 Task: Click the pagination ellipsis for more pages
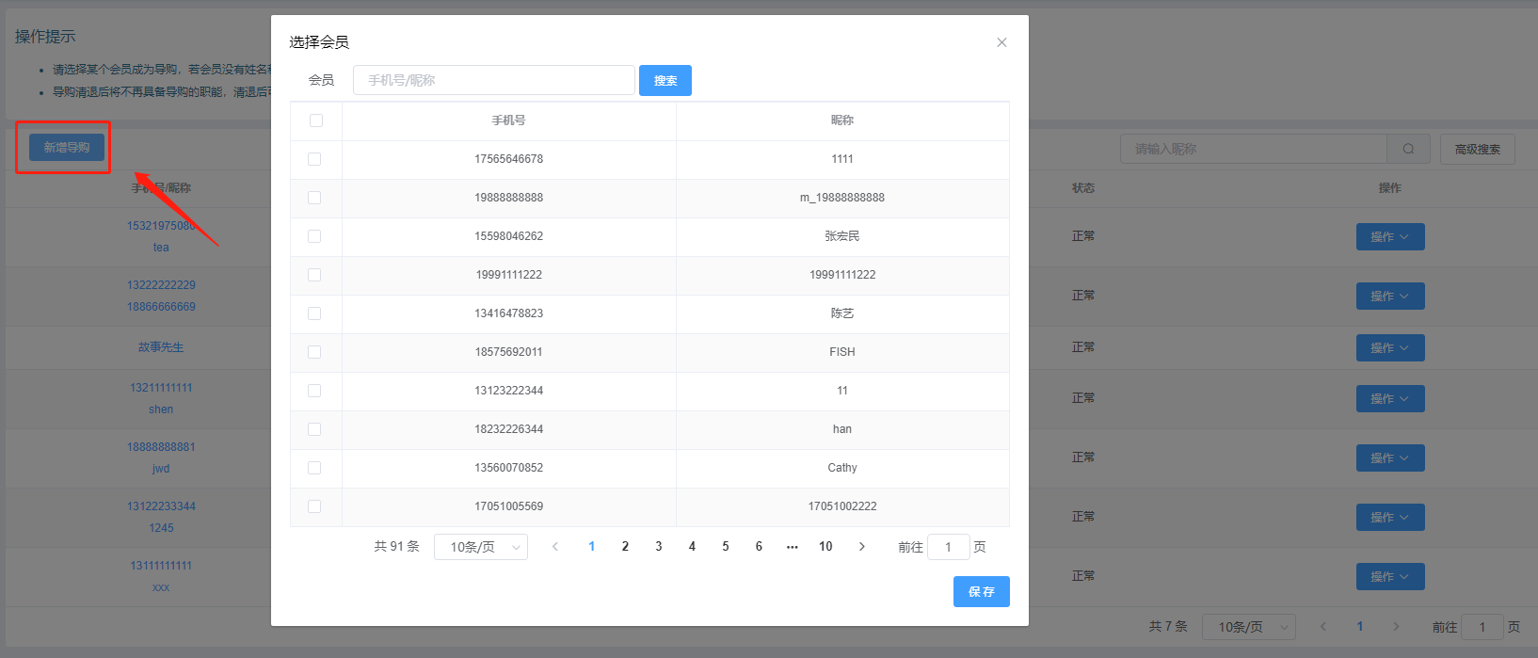pos(792,547)
